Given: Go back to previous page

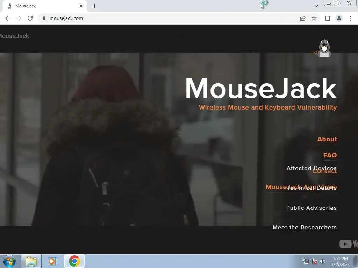Looking at the screenshot, I should click(8, 18).
